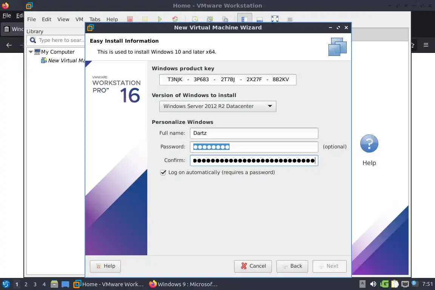
Task: Open the Snapshot Manager toolbar icon
Action: pyautogui.click(x=225, y=19)
